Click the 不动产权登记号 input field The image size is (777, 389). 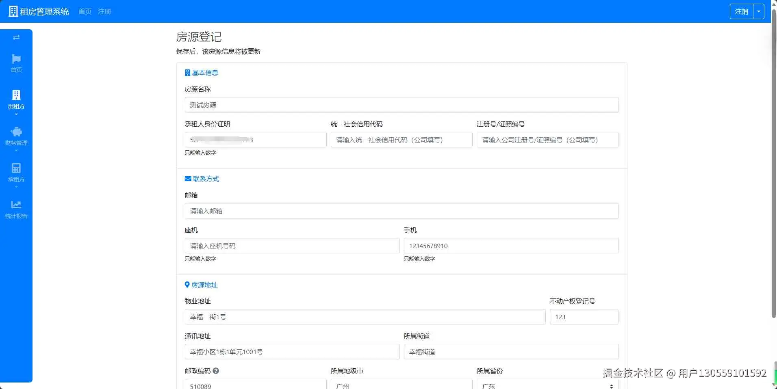584,317
